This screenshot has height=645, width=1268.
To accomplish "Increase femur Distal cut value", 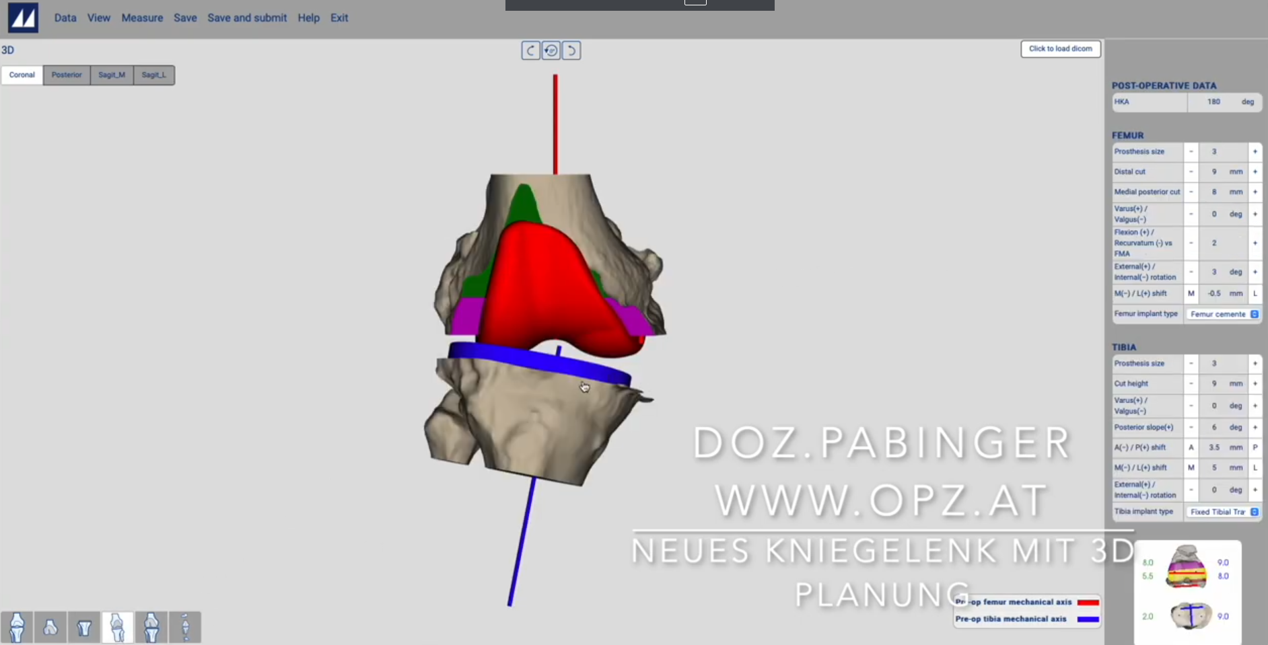I will click(x=1255, y=172).
